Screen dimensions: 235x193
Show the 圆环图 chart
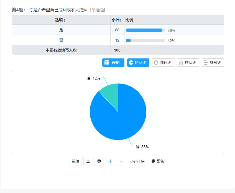point(163,63)
